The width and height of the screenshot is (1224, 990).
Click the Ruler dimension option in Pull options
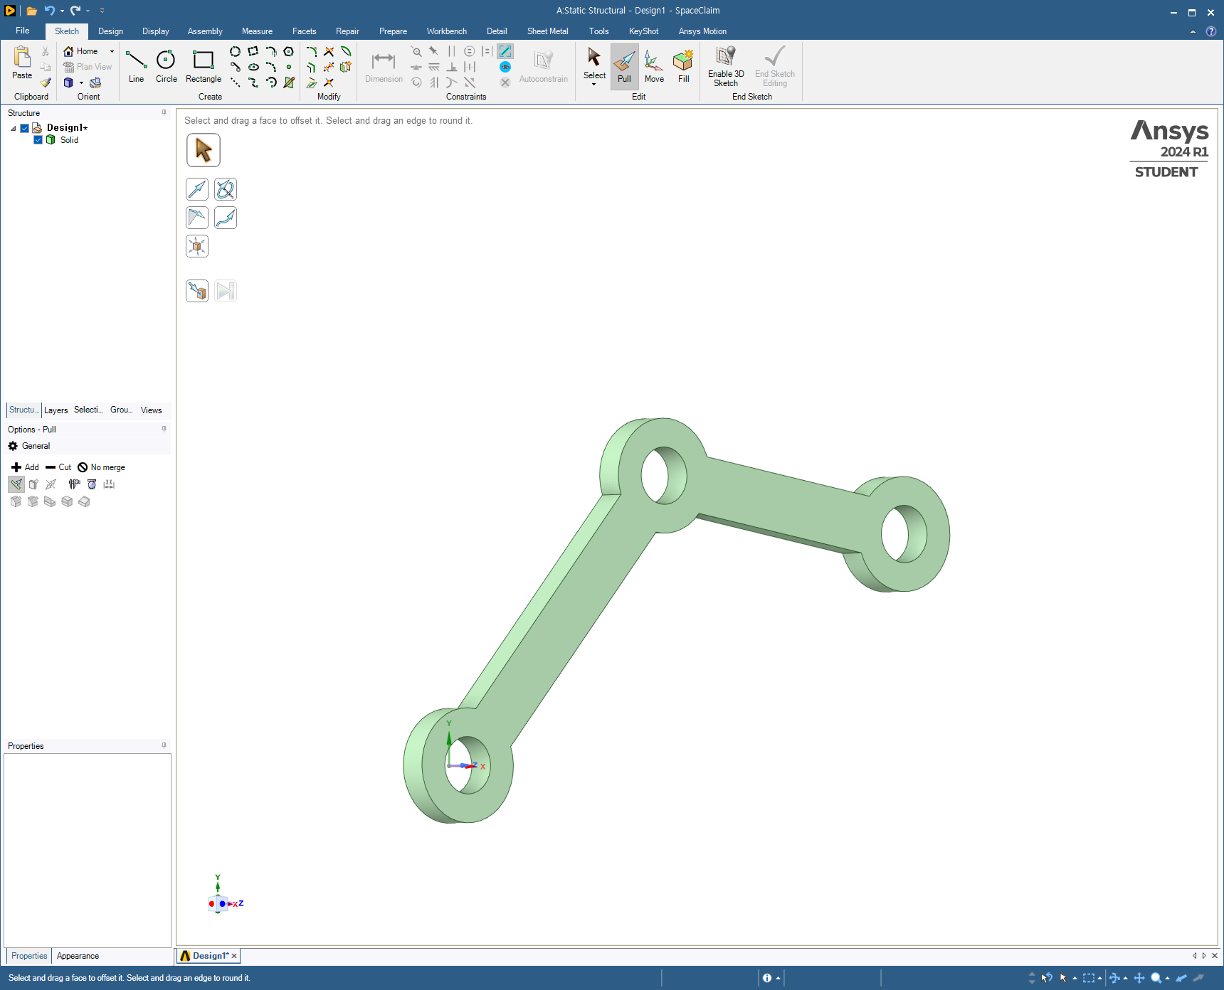(x=109, y=484)
